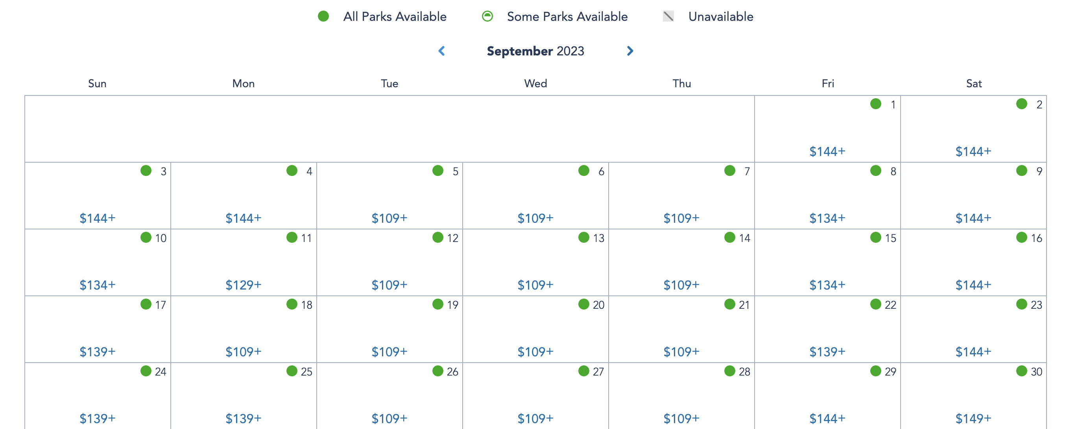
Task: Select the $109+ price on September 20
Action: 535,352
